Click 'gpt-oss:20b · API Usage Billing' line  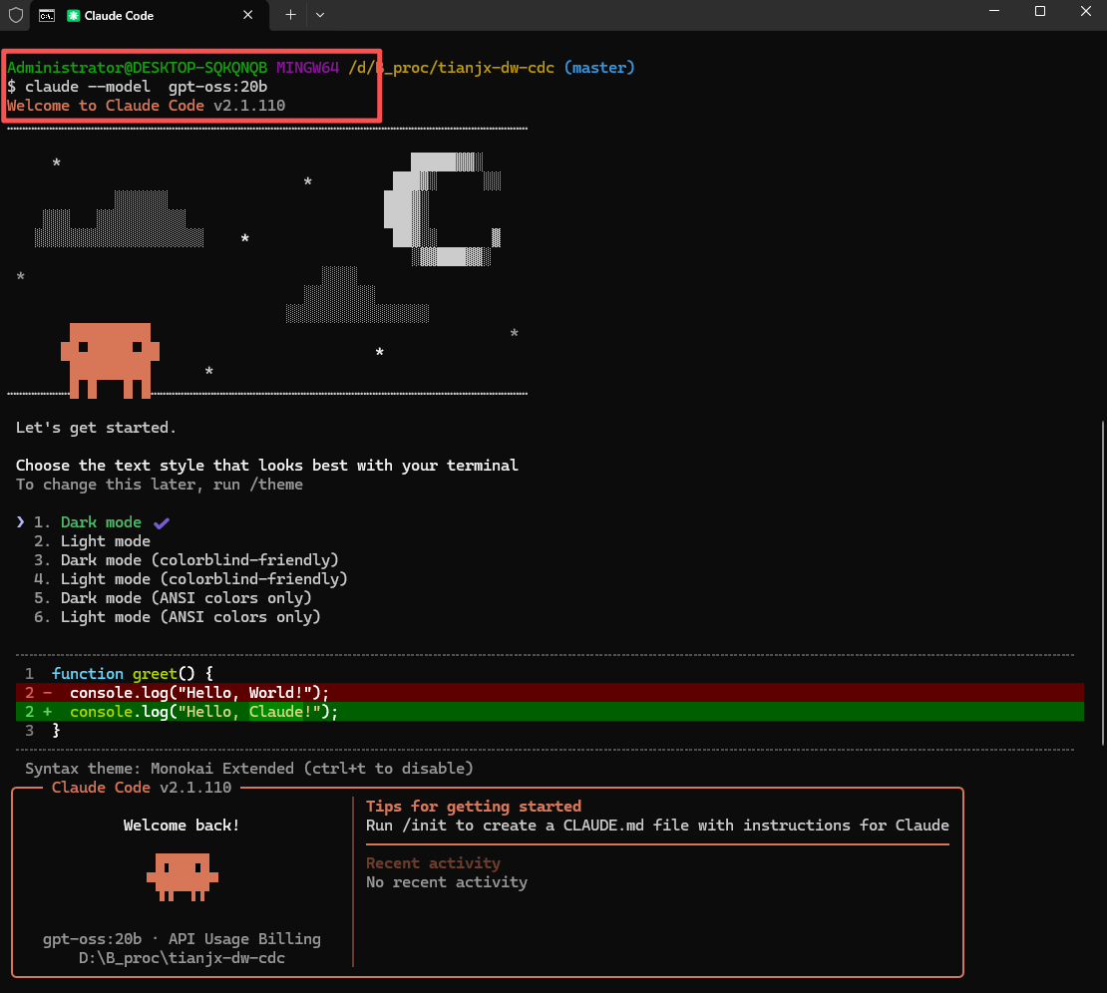[182, 939]
